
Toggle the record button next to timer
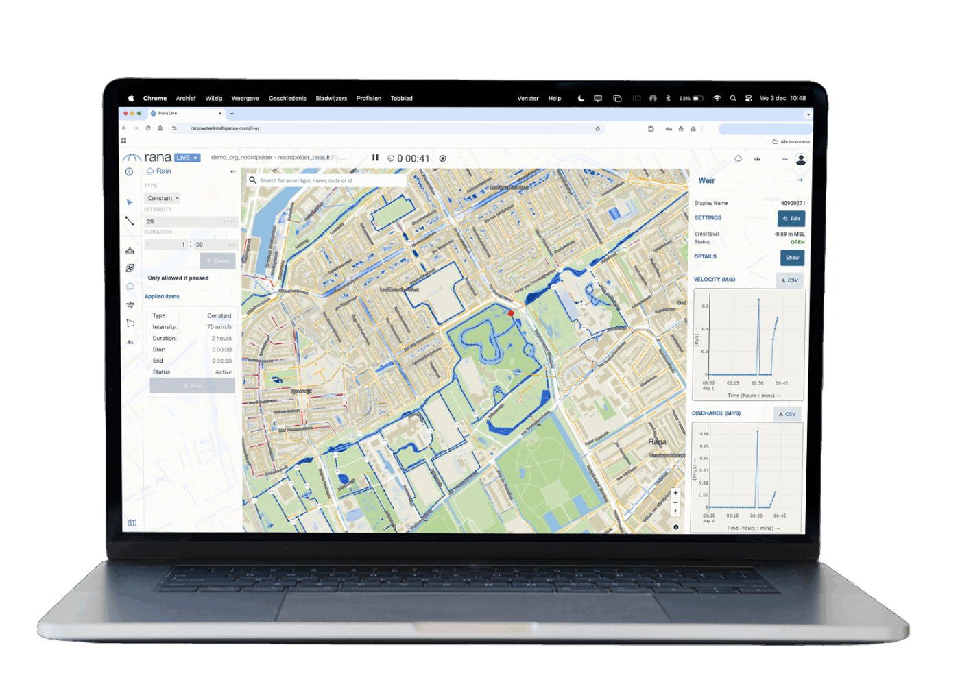(443, 158)
